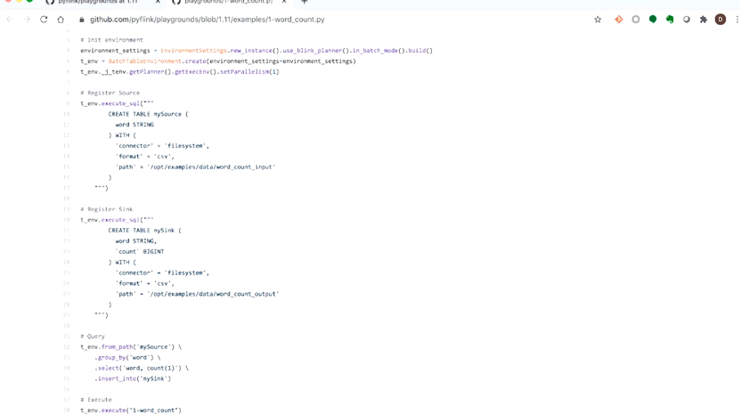
Task: Close the pyflink/playgrounds at 1.11 tab
Action: (158, 2)
